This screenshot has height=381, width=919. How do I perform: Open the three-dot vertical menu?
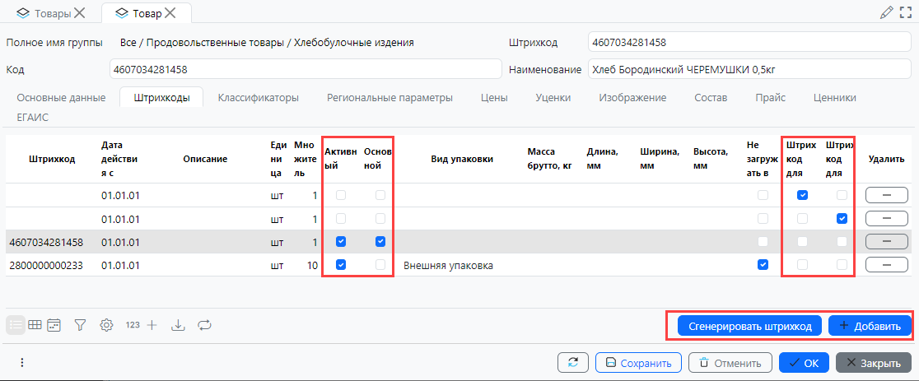coord(22,363)
